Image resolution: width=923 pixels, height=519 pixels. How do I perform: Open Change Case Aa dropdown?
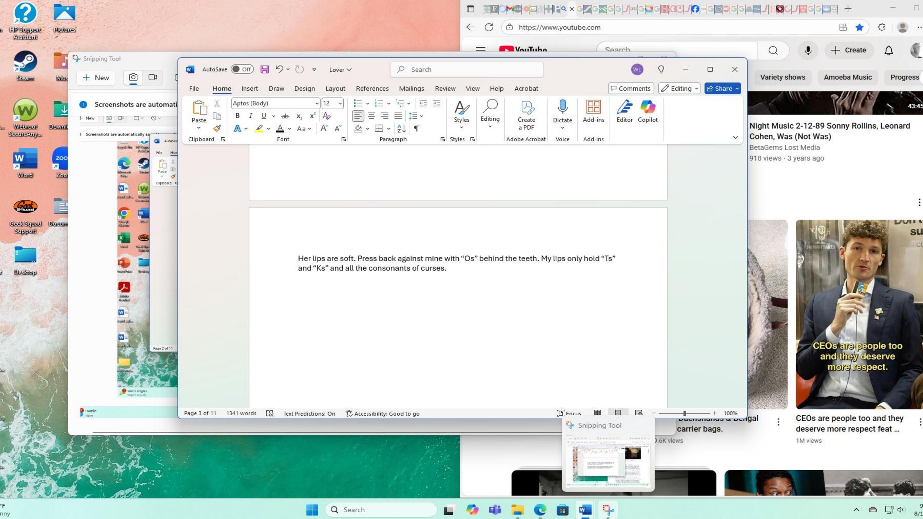click(304, 128)
